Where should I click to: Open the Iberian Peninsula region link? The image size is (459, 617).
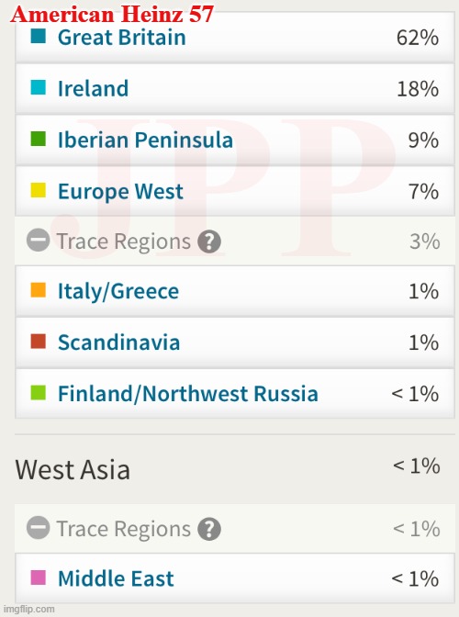[x=146, y=140]
